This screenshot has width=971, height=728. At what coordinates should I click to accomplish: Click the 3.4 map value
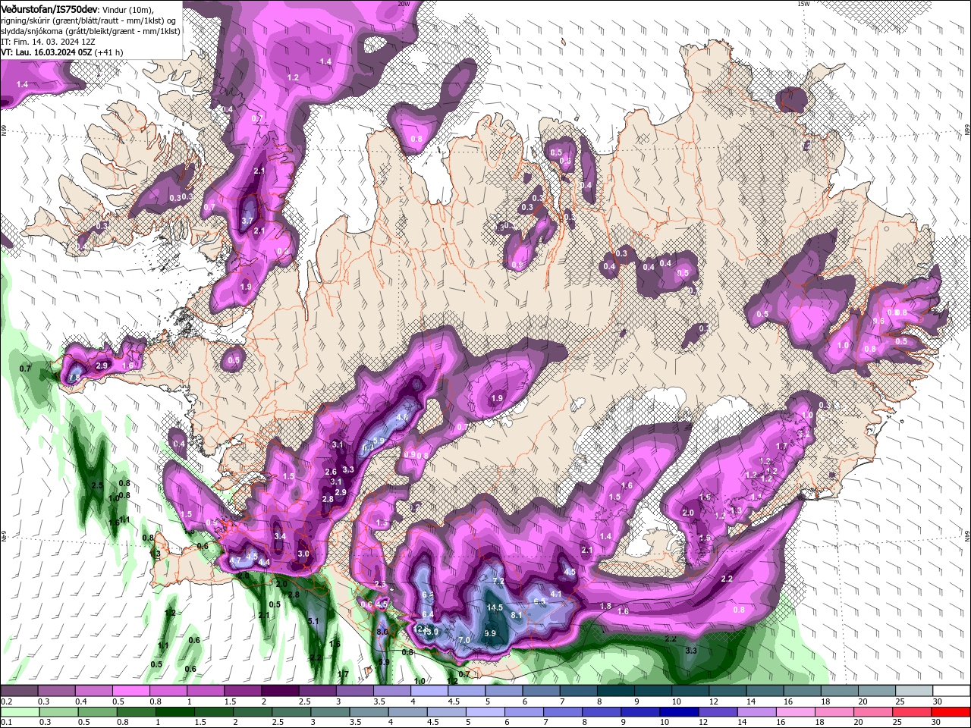[x=279, y=536]
